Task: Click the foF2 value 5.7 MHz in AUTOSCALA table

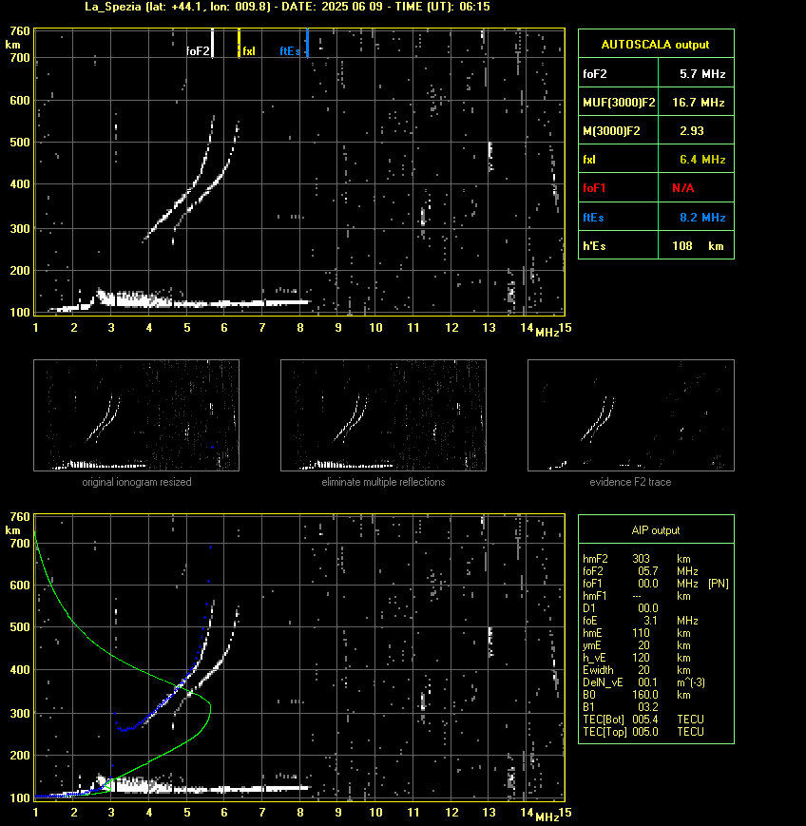Action: point(702,74)
